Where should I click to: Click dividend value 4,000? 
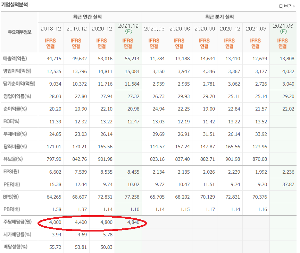click(55, 222)
